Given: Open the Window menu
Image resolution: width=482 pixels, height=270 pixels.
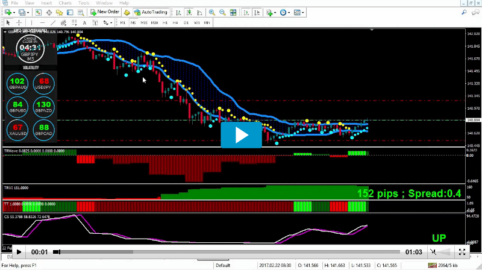Looking at the screenshot, I should pos(104,3).
